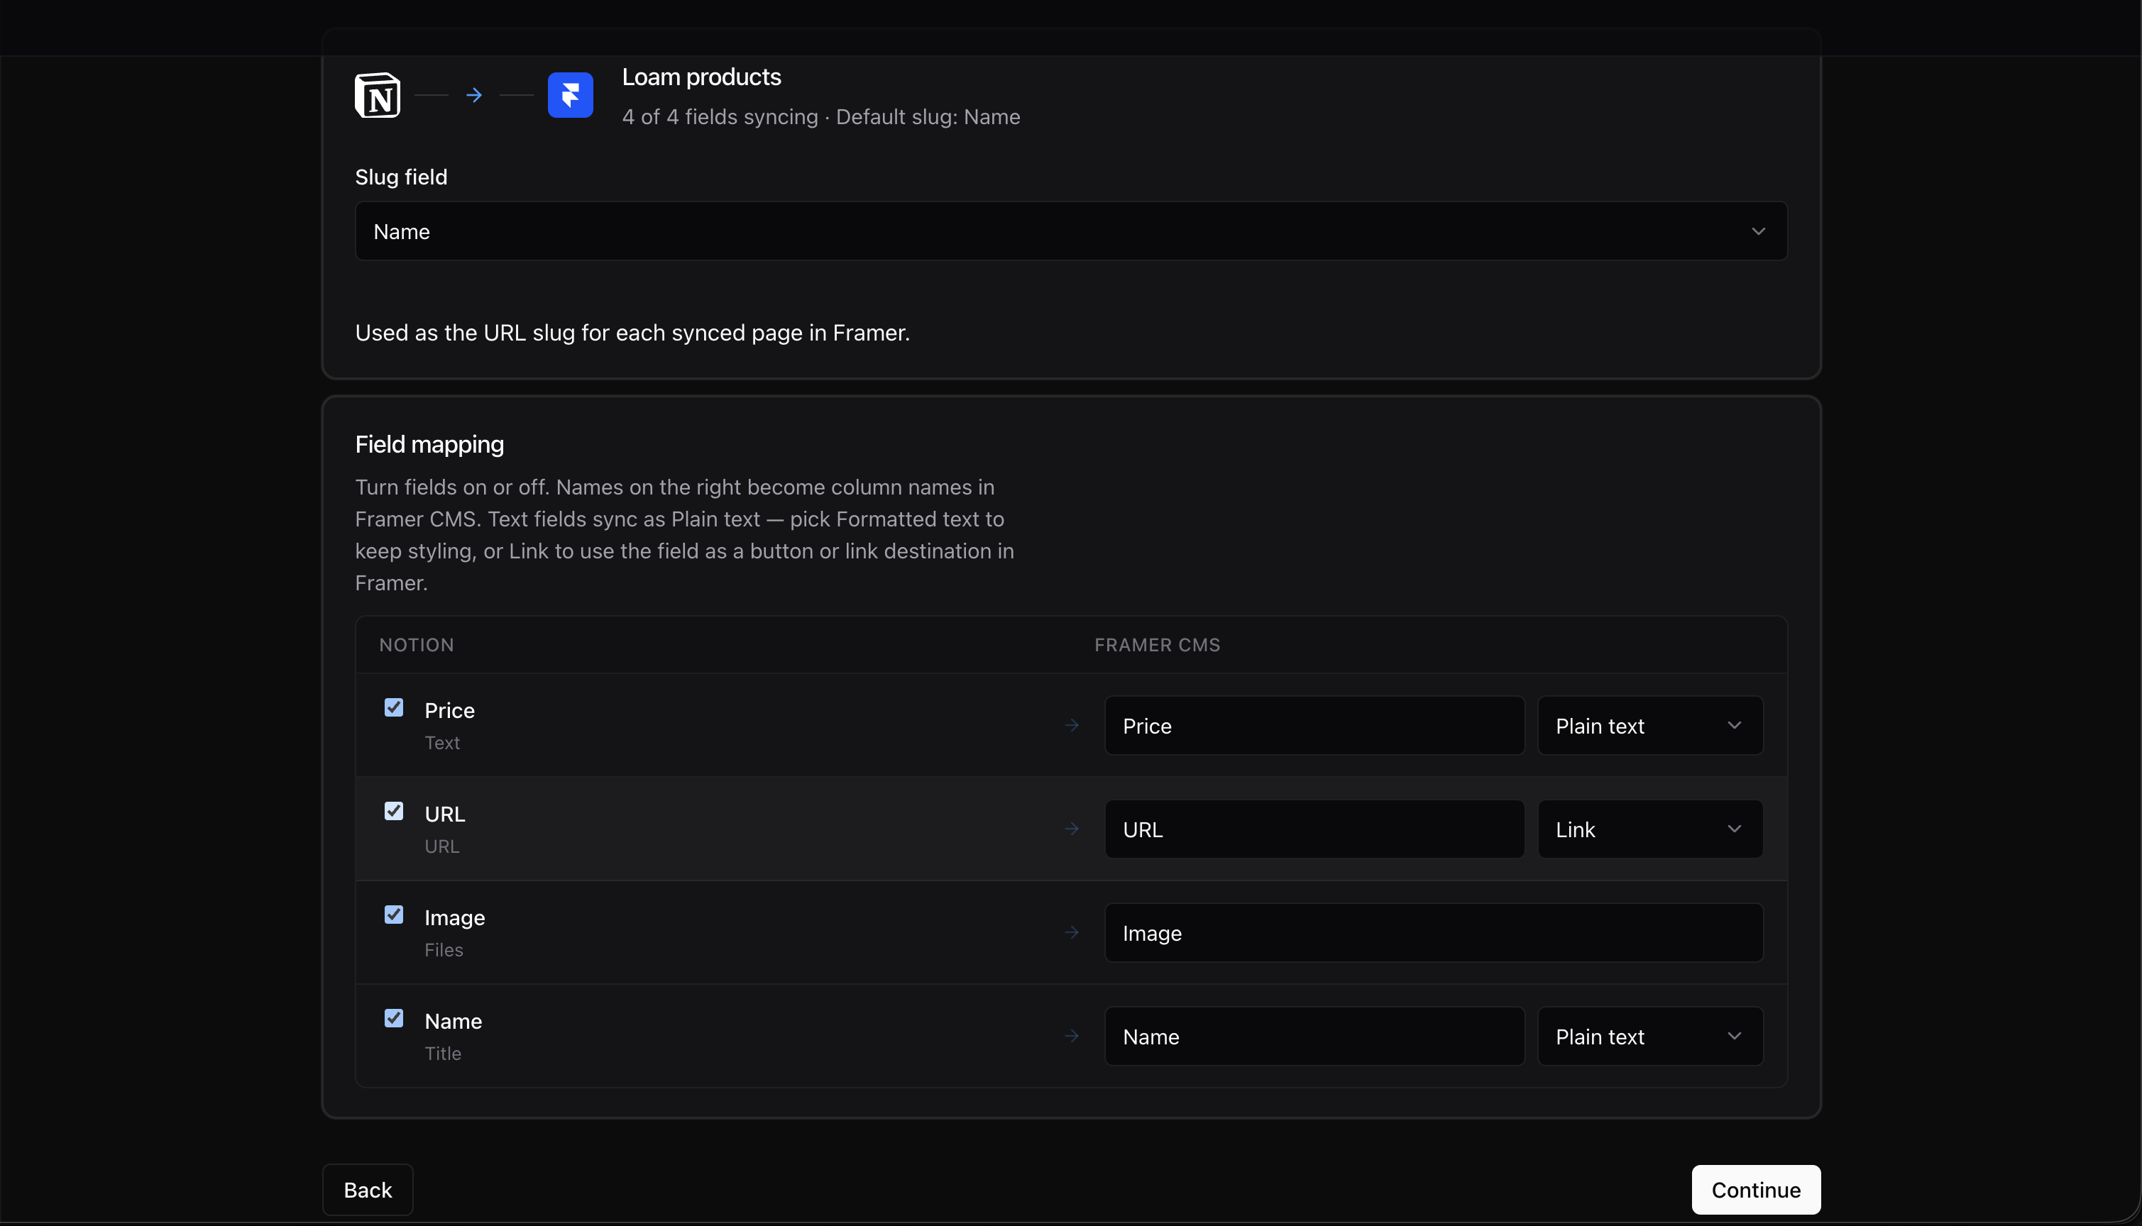Click the Field mapping heading
The width and height of the screenshot is (2142, 1226).
[429, 443]
